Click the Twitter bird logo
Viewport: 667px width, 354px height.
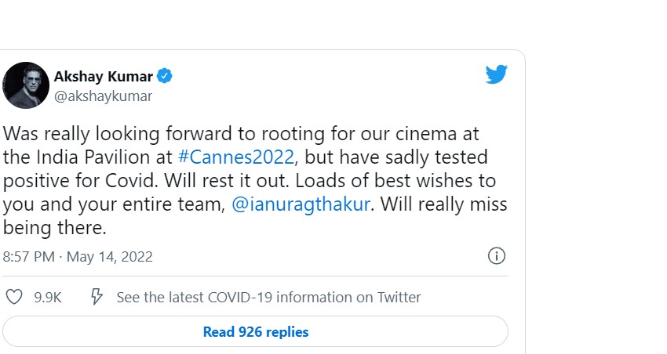tap(496, 75)
